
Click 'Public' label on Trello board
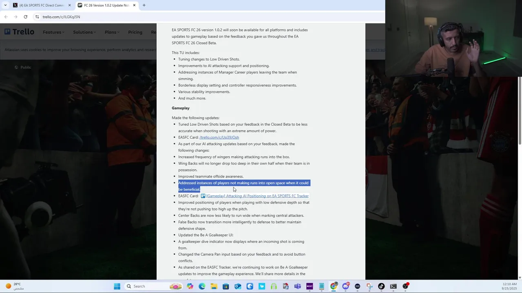tap(26, 67)
